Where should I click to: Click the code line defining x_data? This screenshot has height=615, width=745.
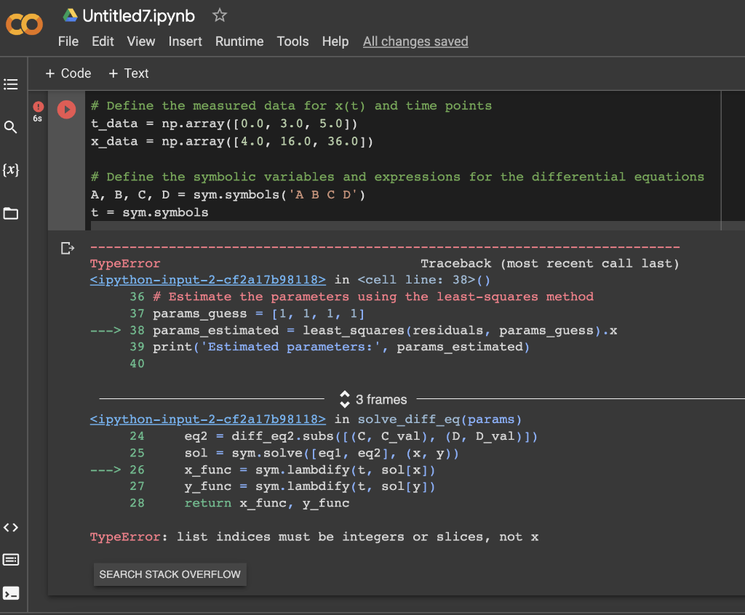point(232,142)
